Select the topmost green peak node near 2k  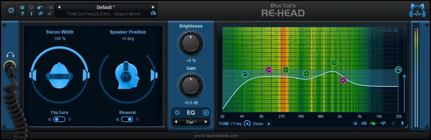click(334, 63)
